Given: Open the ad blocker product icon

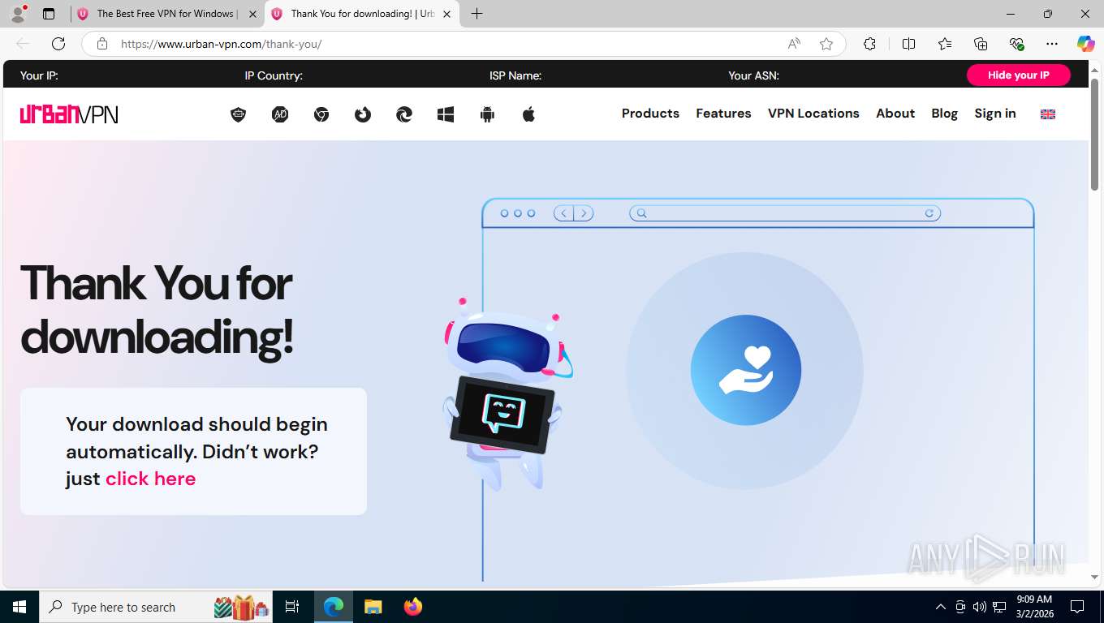Looking at the screenshot, I should (x=280, y=114).
